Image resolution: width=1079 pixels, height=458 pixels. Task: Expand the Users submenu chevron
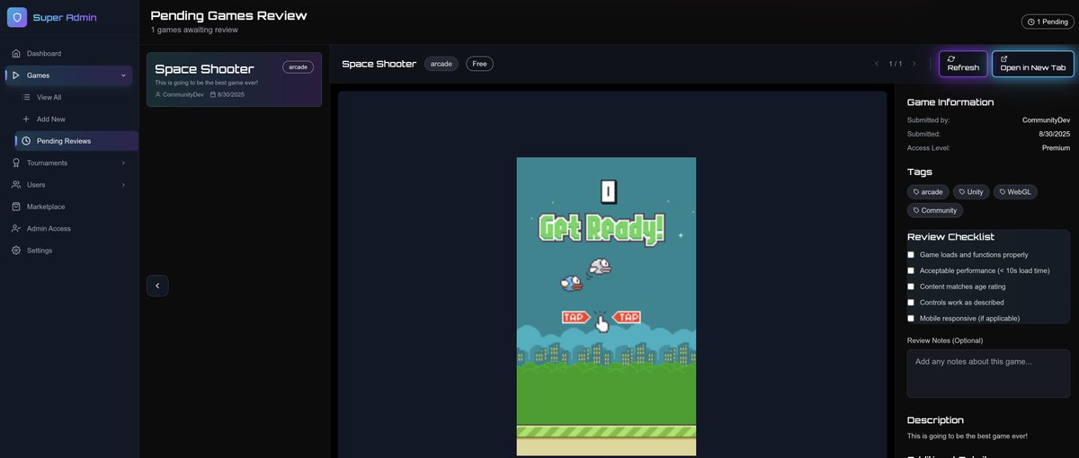coord(123,185)
